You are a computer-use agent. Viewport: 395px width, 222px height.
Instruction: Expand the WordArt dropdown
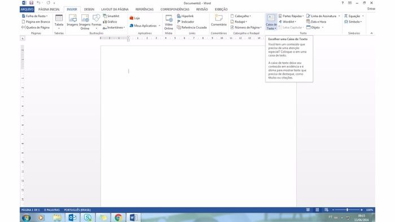(287, 21)
